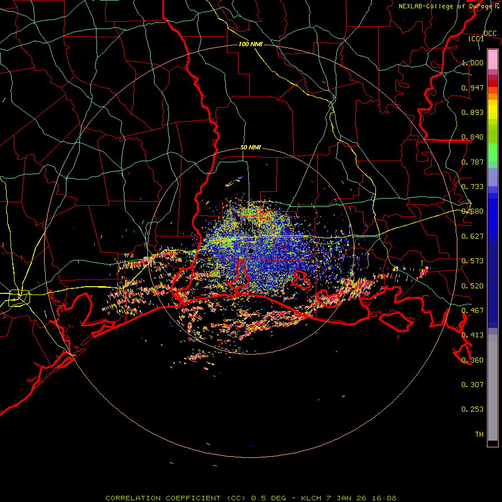Screen dimensions: 502x502
Task: Click the 0.893 value on the color scale
Action: point(472,112)
